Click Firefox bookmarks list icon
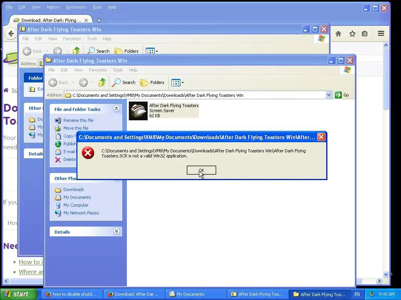This screenshot has height=300, width=401. (365, 34)
